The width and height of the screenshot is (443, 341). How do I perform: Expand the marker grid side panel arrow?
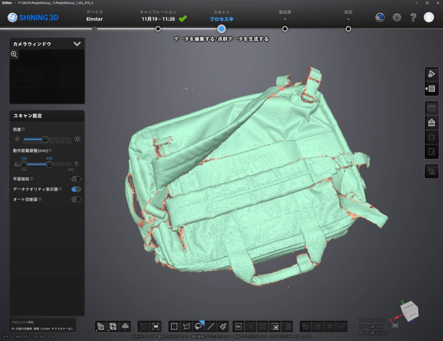pyautogui.click(x=431, y=89)
